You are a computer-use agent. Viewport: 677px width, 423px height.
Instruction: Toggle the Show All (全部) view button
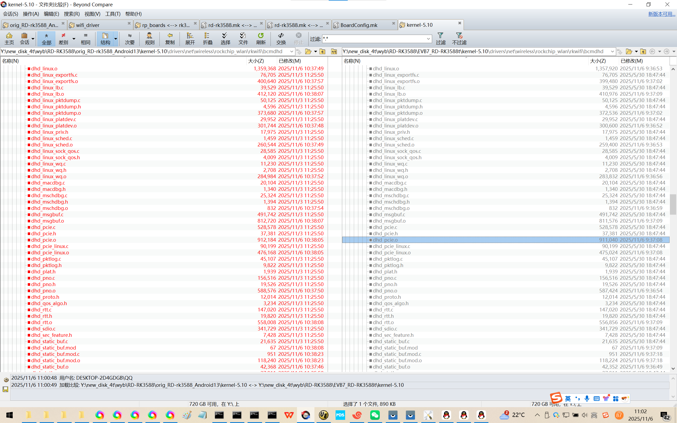point(47,38)
